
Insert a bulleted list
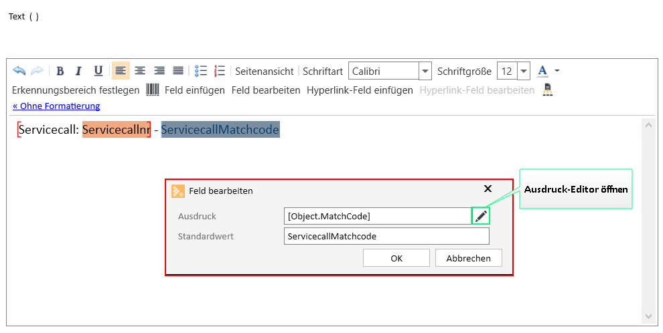click(201, 70)
